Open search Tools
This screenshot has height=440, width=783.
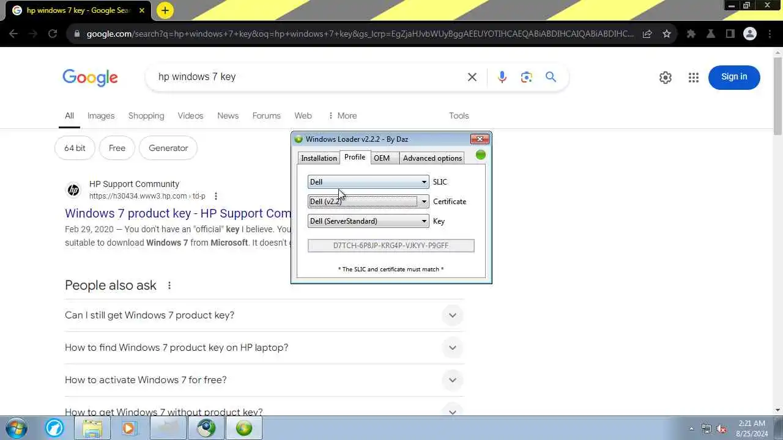459,116
